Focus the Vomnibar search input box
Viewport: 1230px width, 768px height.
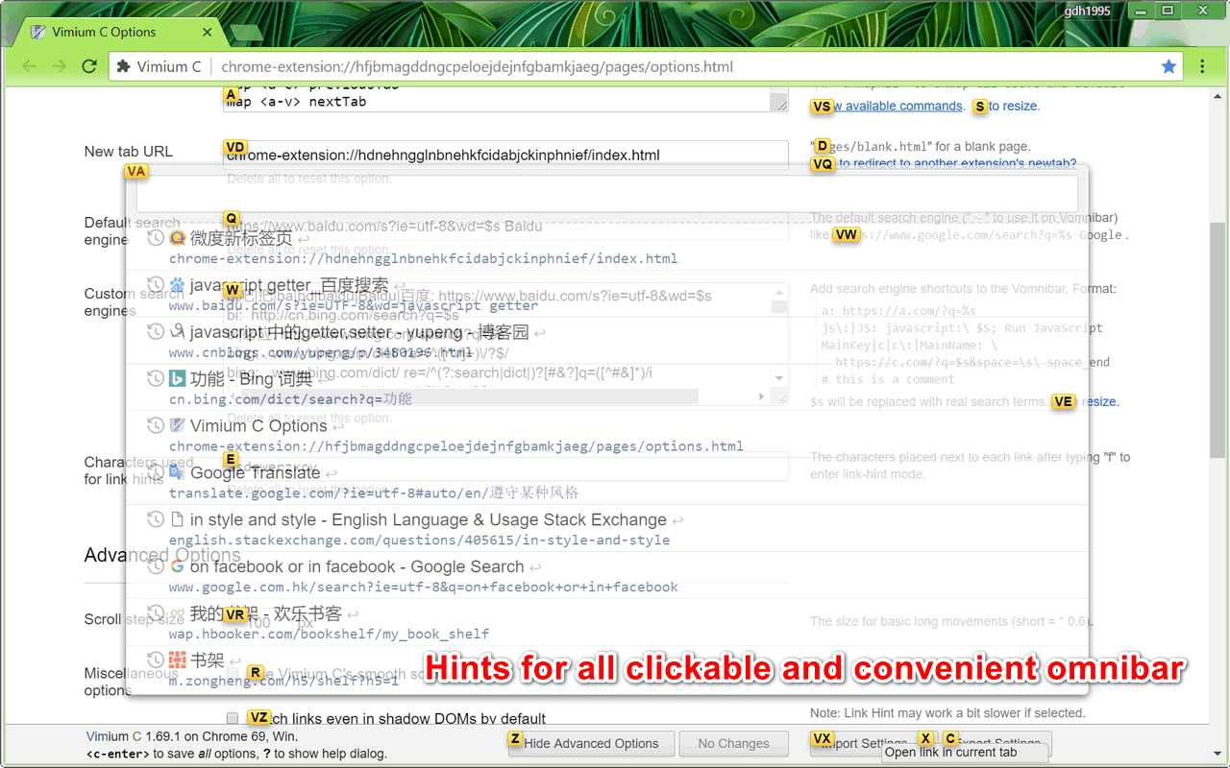[x=607, y=193]
